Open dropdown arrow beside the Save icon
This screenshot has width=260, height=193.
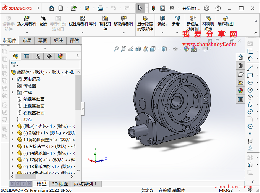[94, 8]
